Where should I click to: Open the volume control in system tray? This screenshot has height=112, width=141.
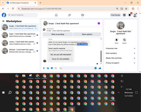coord(122,87)
